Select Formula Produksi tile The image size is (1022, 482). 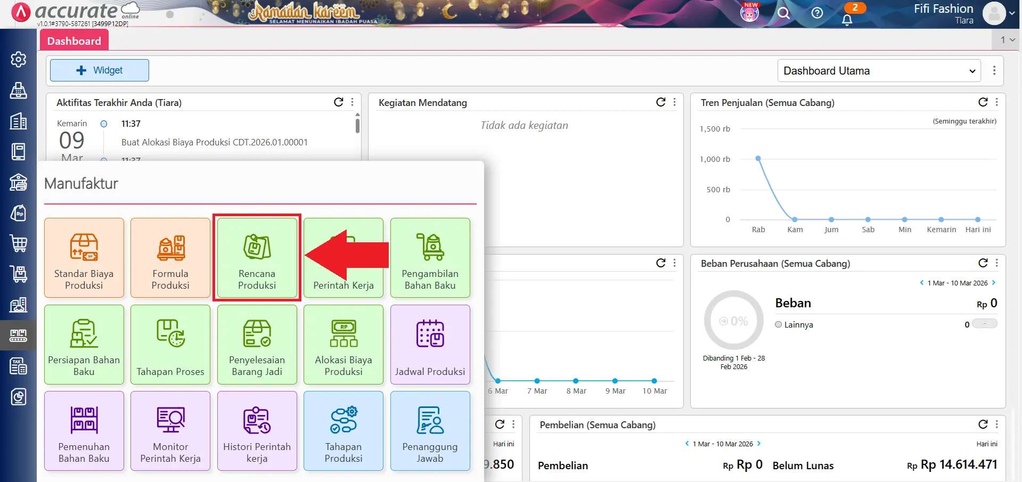click(170, 258)
